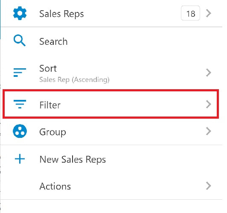Open the Sort menu label

coord(48,68)
